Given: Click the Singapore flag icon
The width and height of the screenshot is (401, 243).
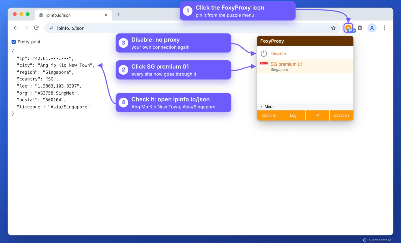Looking at the screenshot, I should tap(264, 64).
